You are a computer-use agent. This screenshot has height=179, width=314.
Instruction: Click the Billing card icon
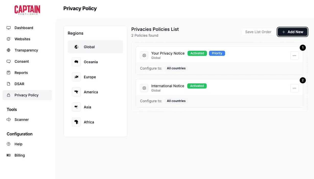tap(9, 155)
